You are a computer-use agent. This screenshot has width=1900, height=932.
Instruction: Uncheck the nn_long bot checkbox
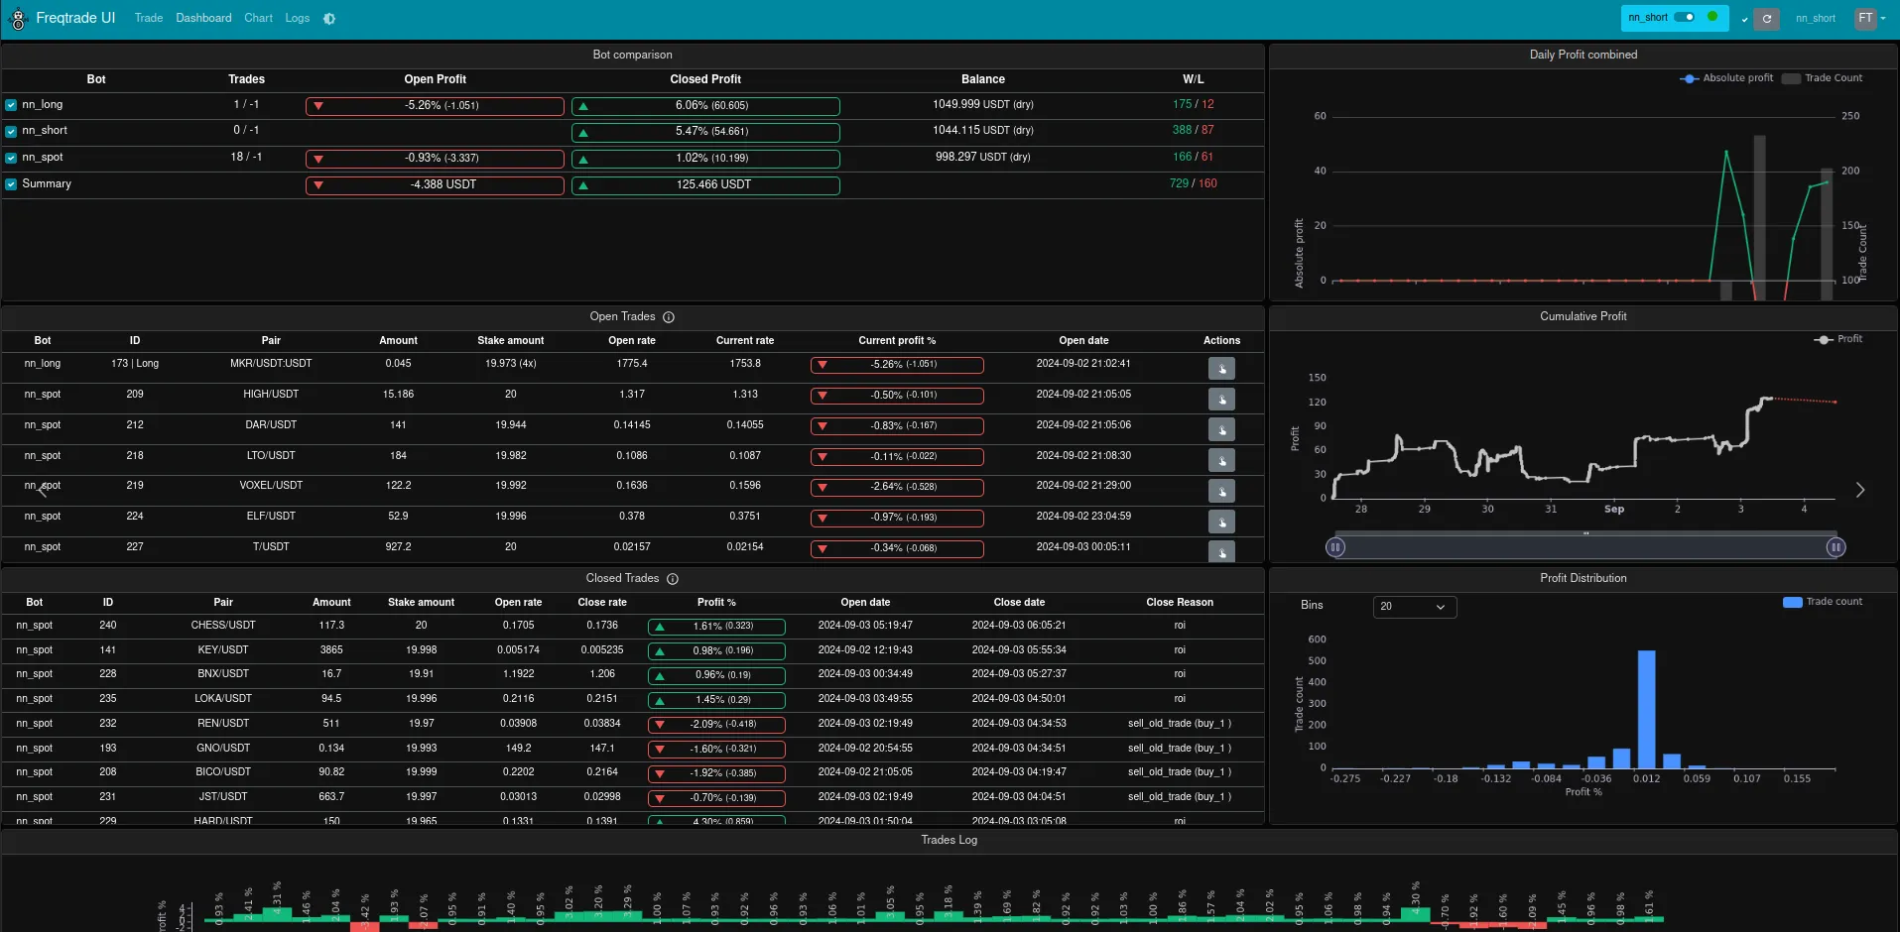[11, 105]
